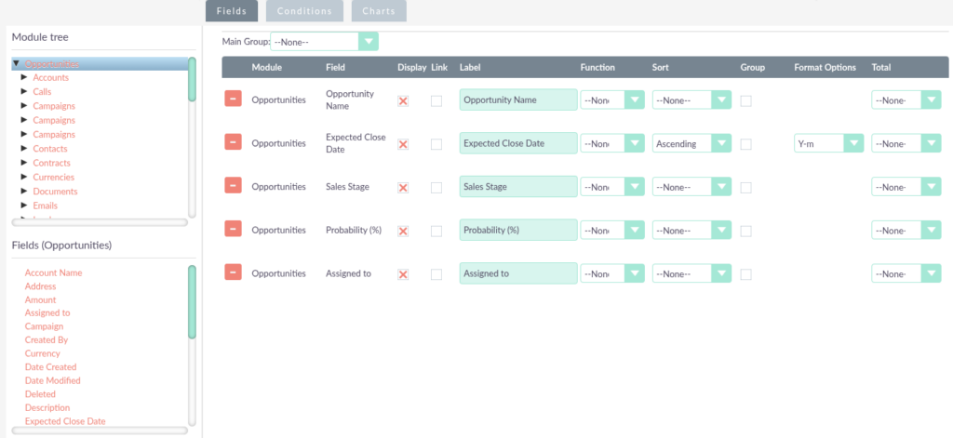Enable Link checkbox for Opportunity Name
953x438 pixels.
[x=436, y=100]
